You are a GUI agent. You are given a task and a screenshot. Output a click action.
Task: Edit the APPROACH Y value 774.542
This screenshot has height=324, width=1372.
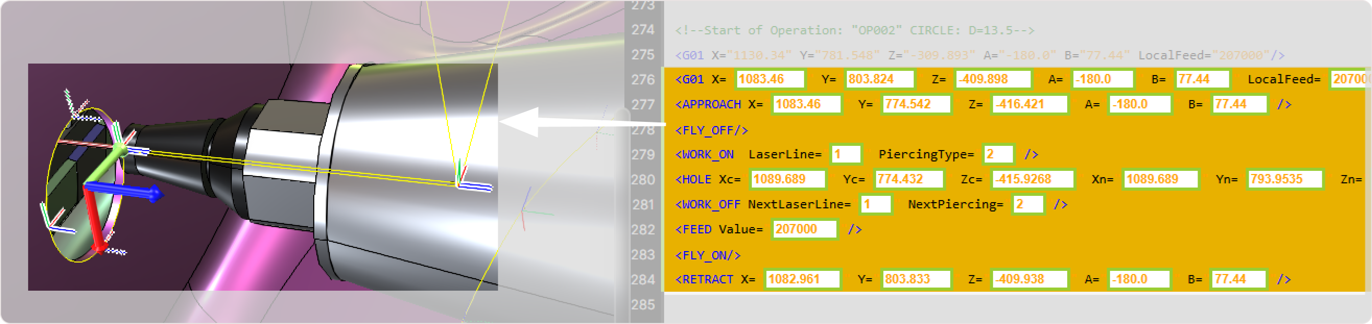(916, 104)
